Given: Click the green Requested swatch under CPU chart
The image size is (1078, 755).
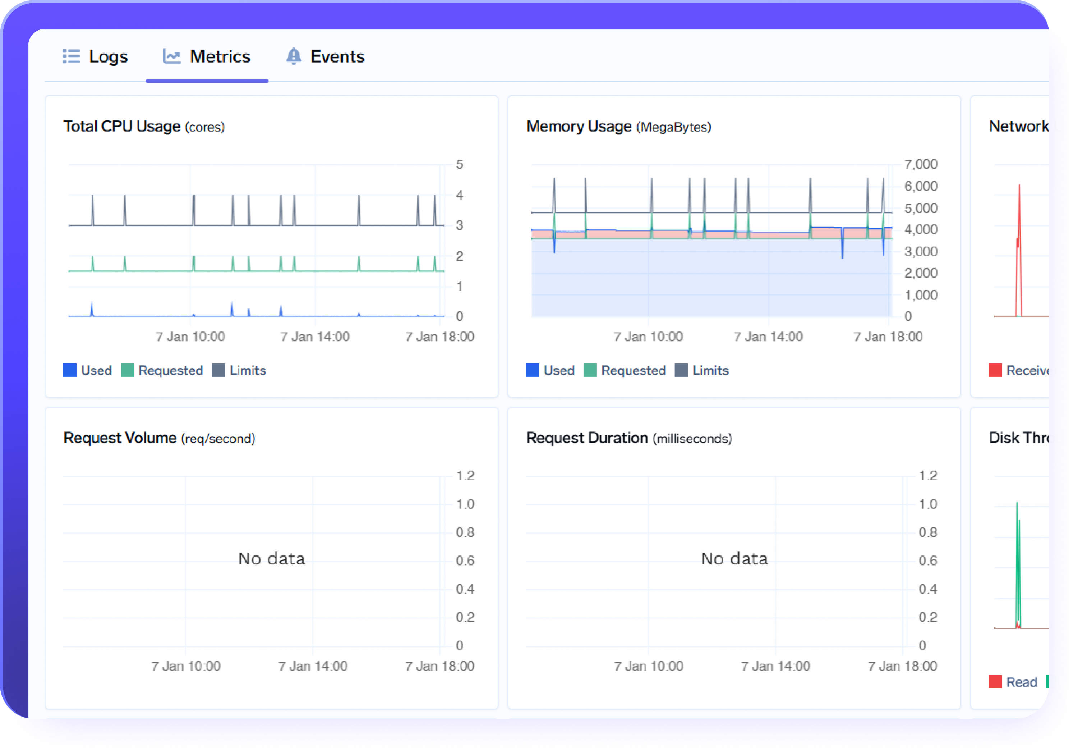Looking at the screenshot, I should [127, 370].
